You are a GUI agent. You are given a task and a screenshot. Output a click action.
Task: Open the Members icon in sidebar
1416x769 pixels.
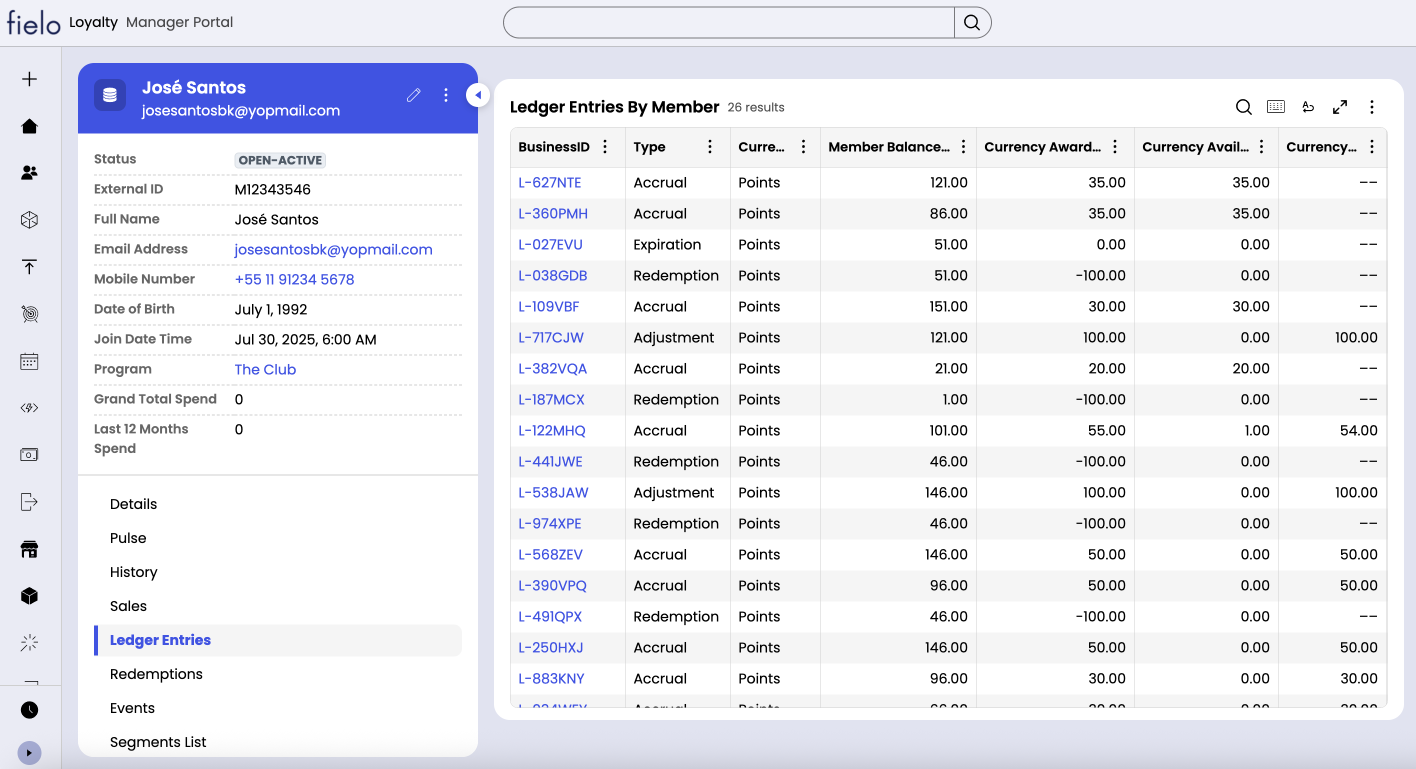[29, 172]
